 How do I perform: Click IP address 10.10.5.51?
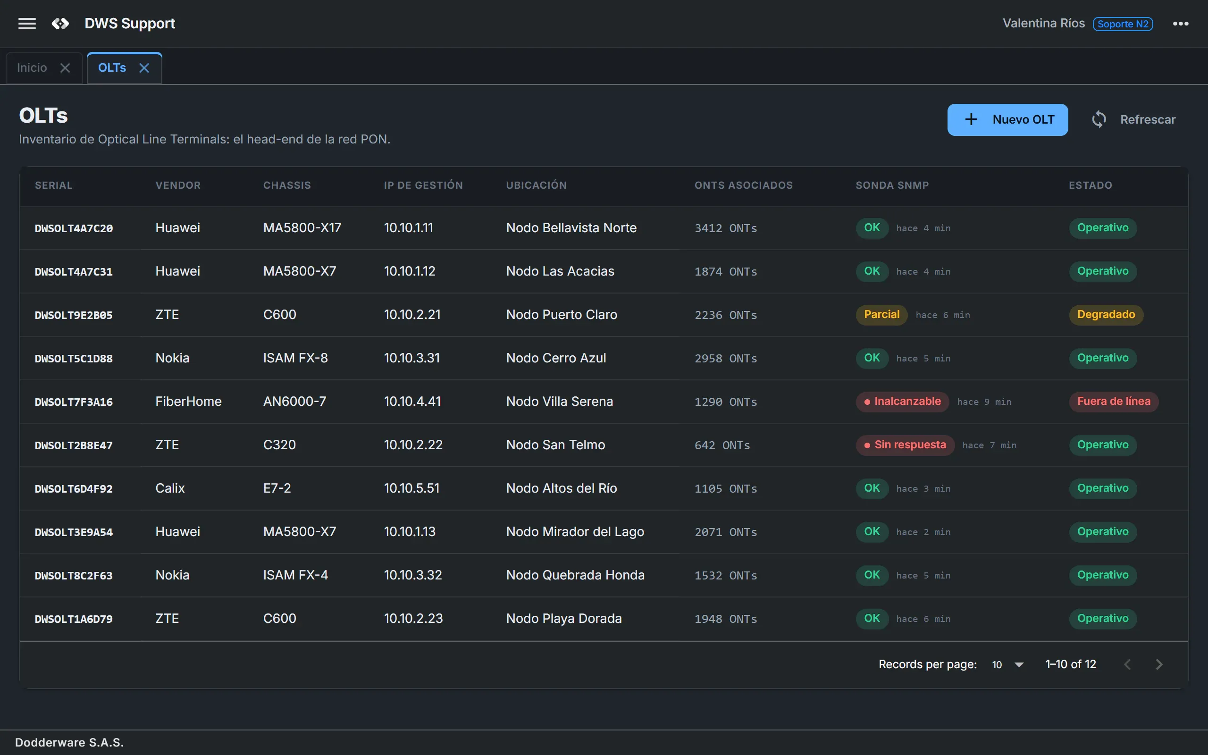click(x=411, y=488)
